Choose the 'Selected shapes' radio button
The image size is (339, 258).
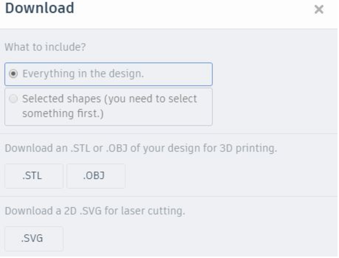point(13,98)
